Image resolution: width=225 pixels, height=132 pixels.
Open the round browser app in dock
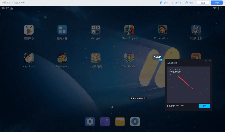click(x=135, y=122)
